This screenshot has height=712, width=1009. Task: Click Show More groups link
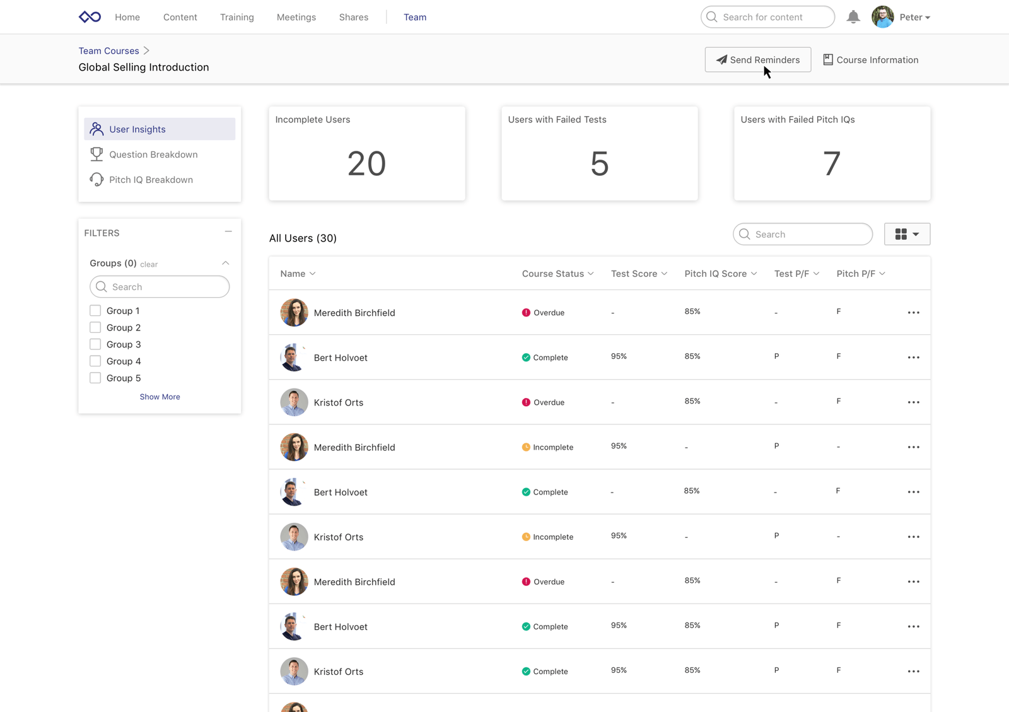tap(160, 397)
